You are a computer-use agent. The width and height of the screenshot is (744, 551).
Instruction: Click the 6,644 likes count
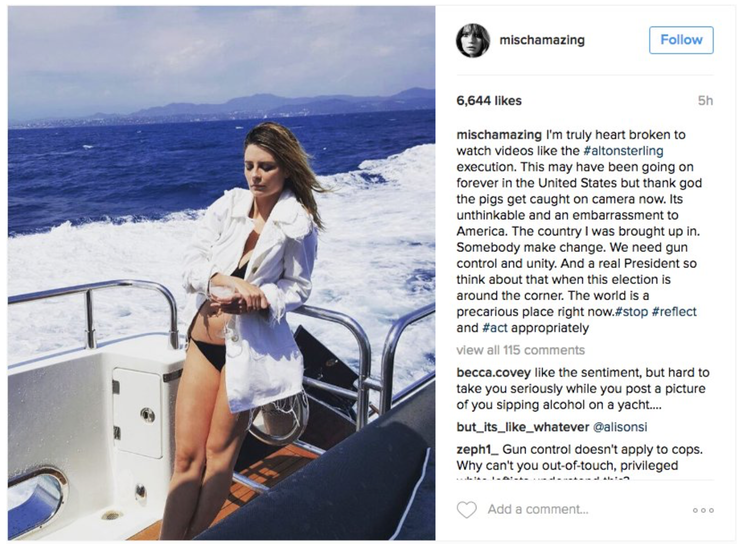[x=489, y=101]
